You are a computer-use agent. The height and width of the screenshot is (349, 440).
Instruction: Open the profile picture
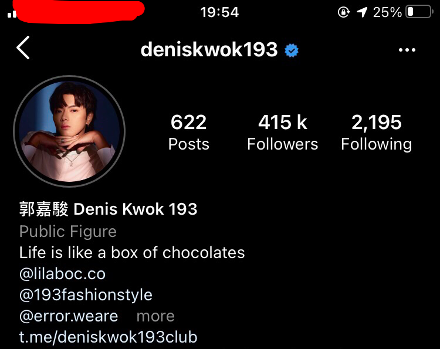click(69, 131)
